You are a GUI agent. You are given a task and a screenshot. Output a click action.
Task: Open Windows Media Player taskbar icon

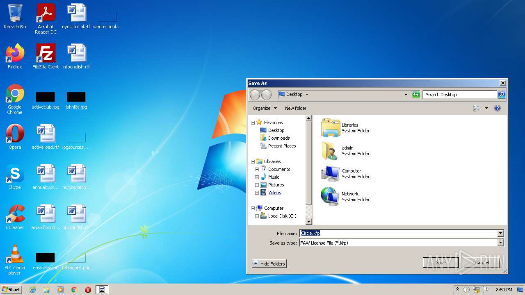pos(60,290)
